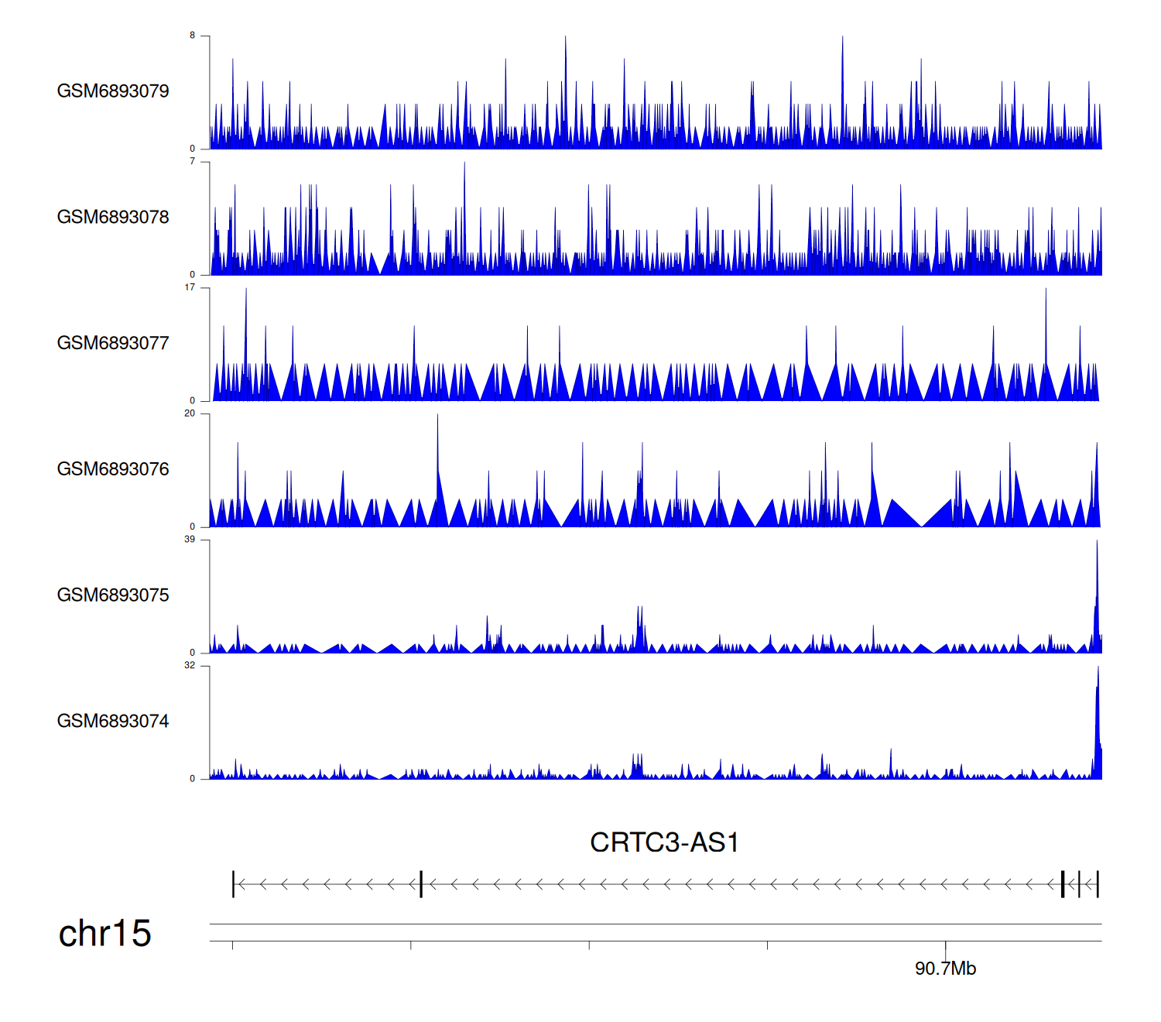Click y-axis maximum value 39
The width and height of the screenshot is (1161, 1022).
point(190,540)
